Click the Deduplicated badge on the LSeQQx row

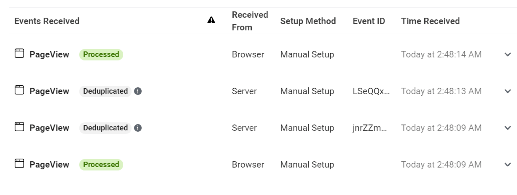(x=105, y=91)
